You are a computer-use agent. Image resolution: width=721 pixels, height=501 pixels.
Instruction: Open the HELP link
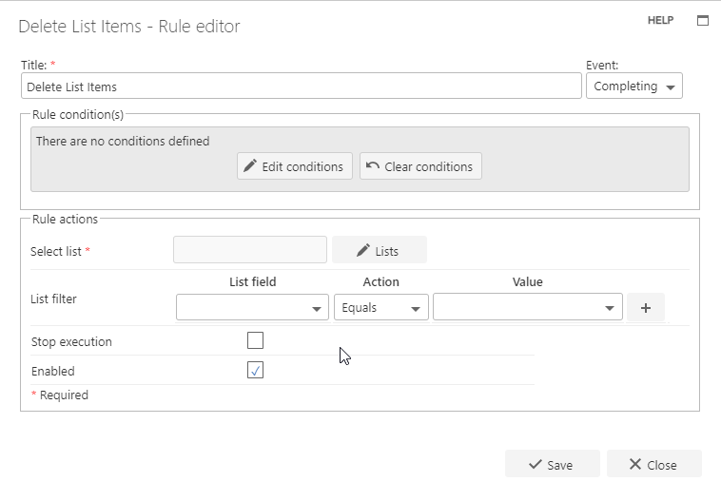[x=660, y=20]
